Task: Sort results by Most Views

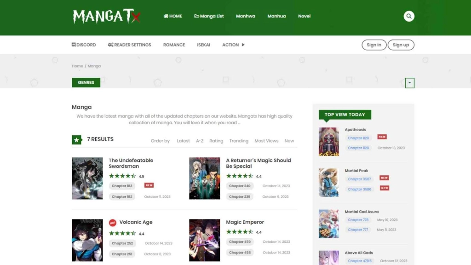Action: tap(266, 141)
